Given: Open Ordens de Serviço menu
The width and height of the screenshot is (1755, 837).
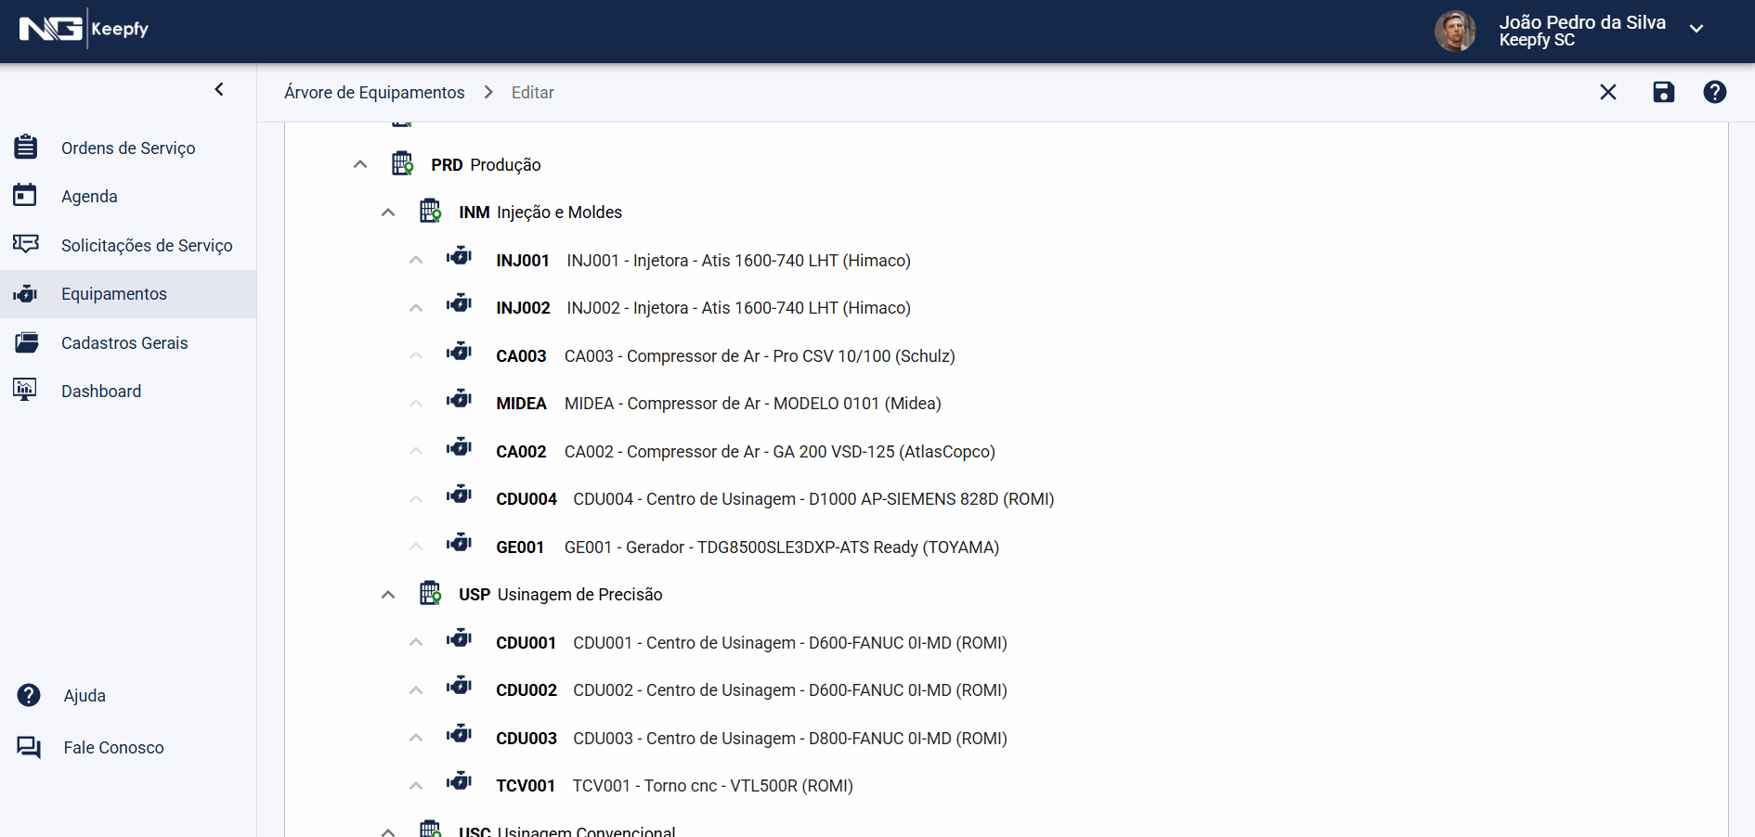Looking at the screenshot, I should (128, 148).
